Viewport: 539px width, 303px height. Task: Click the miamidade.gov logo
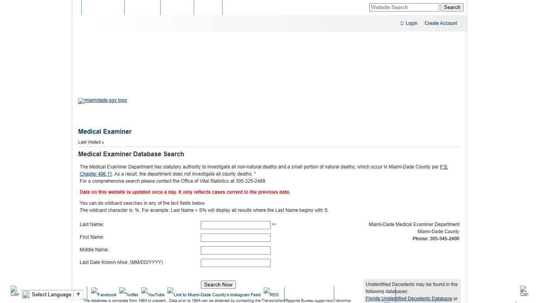(102, 101)
